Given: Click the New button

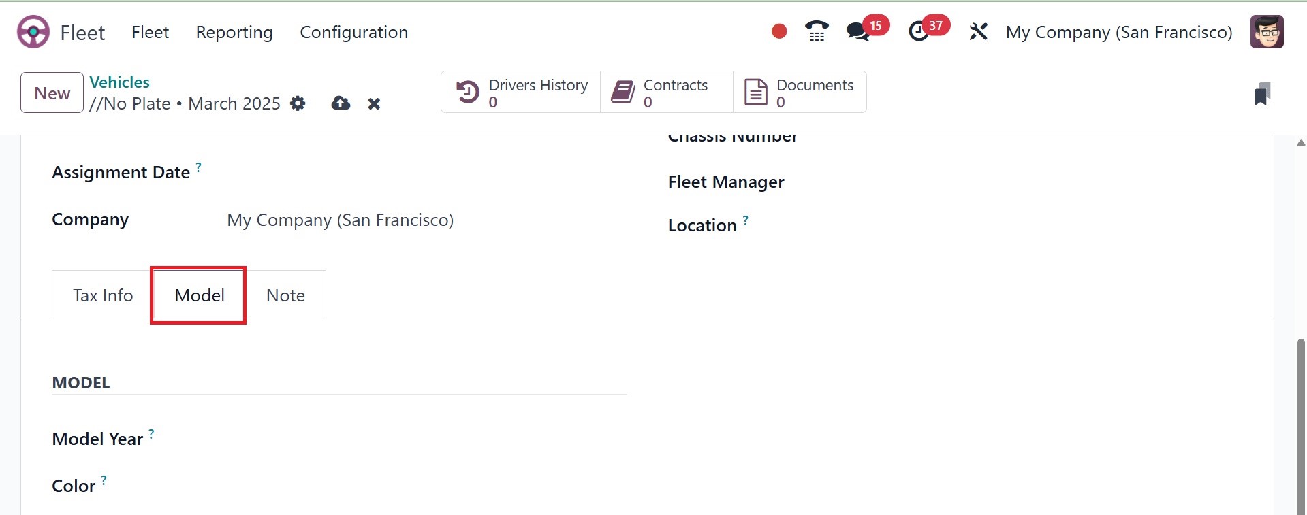Looking at the screenshot, I should [52, 93].
